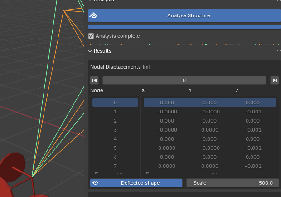Click the Analysis panel drag grip dots
Screen dimensions: 281x197
pyautogui.click(x=277, y=1)
